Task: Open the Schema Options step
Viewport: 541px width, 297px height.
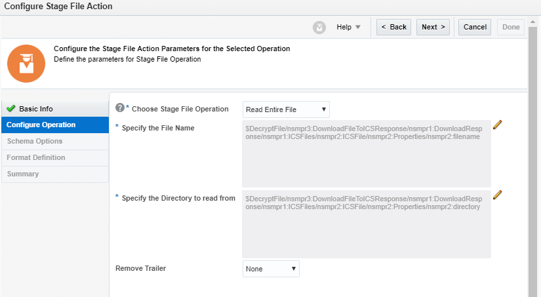Action: pos(35,141)
